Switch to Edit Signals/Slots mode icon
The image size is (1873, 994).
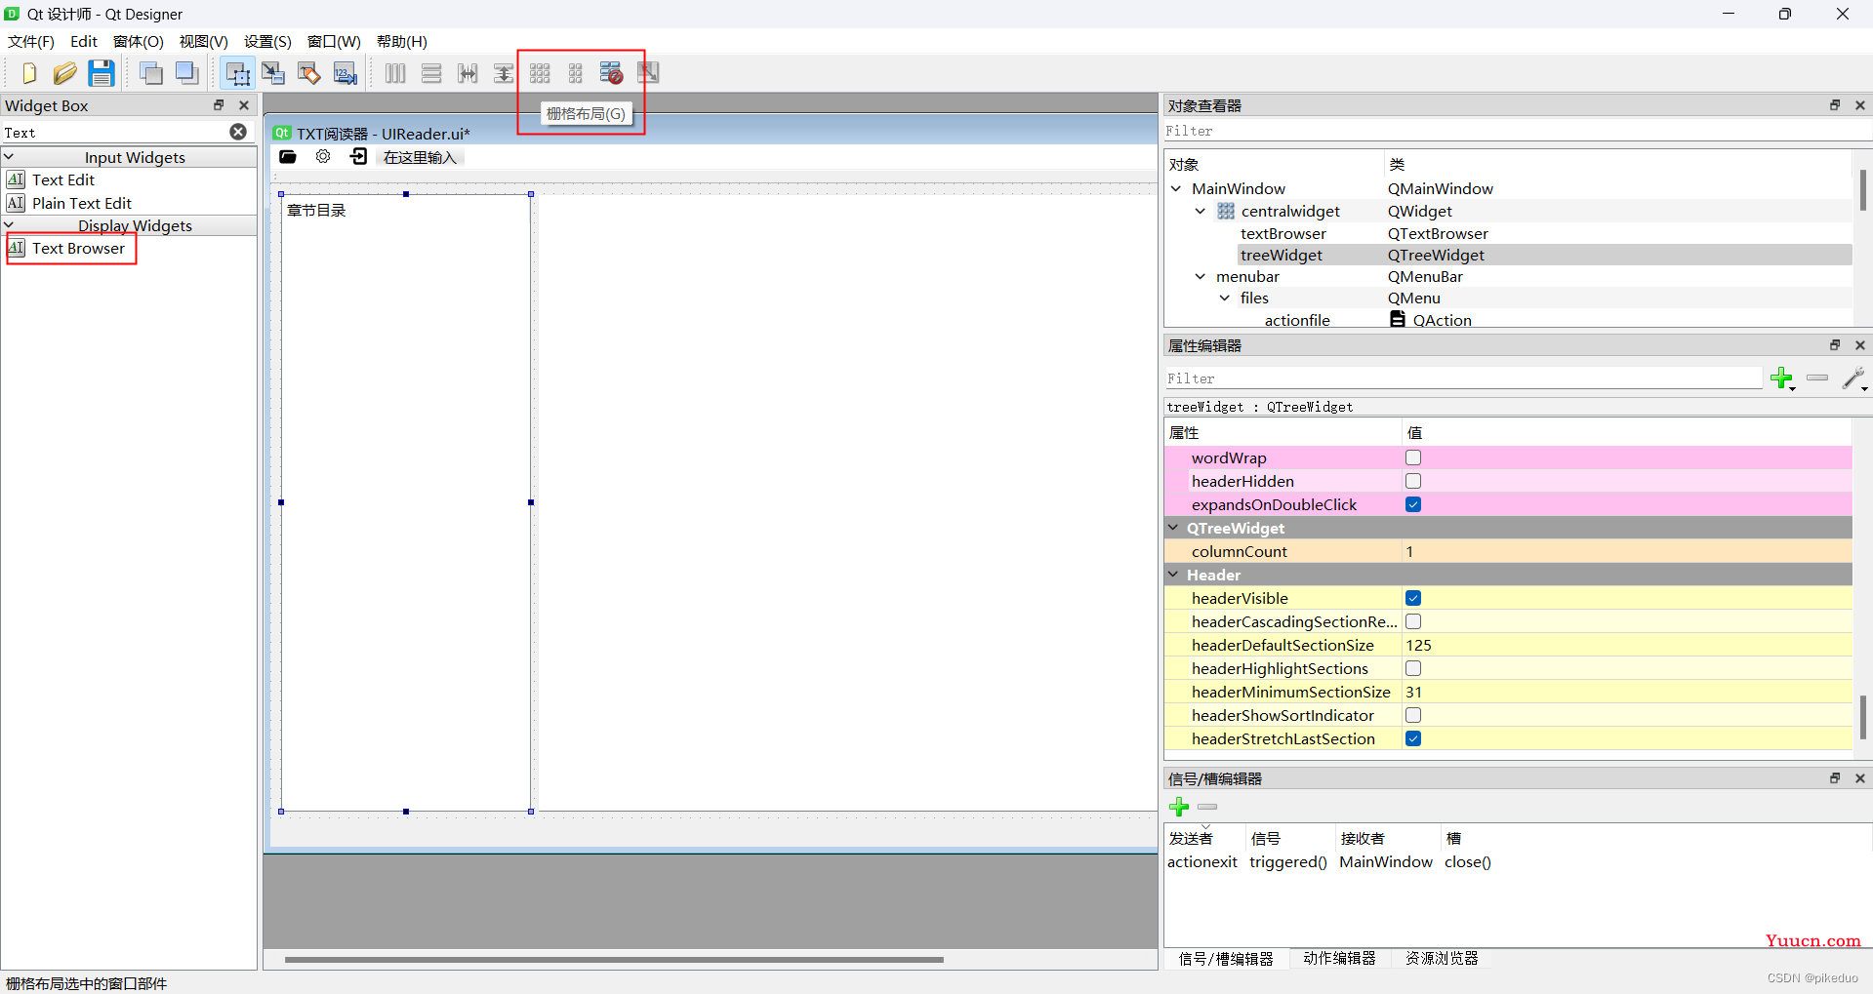coord(273,73)
